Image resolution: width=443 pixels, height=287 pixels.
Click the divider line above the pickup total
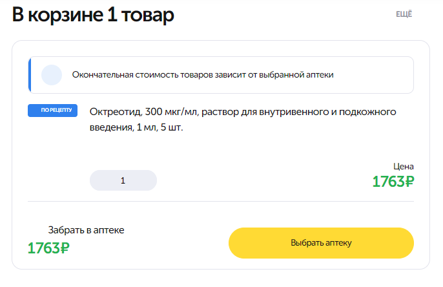tap(221, 201)
